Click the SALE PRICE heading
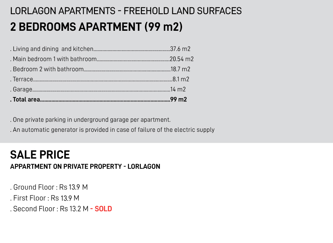This screenshot has height=243, width=333. tap(40, 155)
